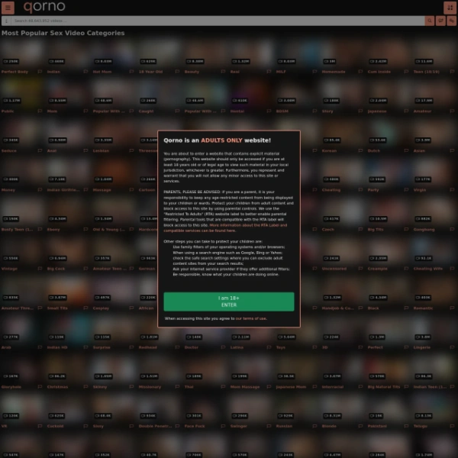Open the Christmas category link
This screenshot has width=458, height=458.
tap(57, 387)
